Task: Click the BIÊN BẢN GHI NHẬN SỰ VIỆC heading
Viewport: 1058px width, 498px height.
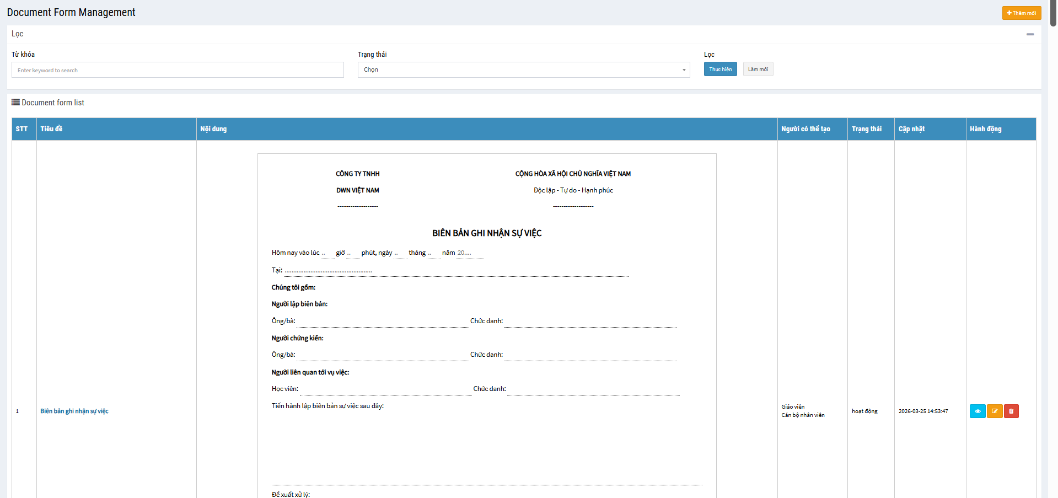Action: 487,233
